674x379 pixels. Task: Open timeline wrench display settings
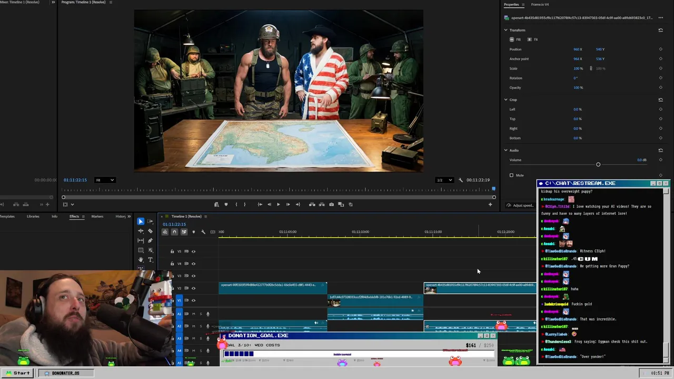click(x=203, y=232)
